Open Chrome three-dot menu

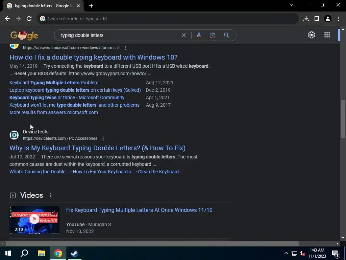(x=339, y=19)
